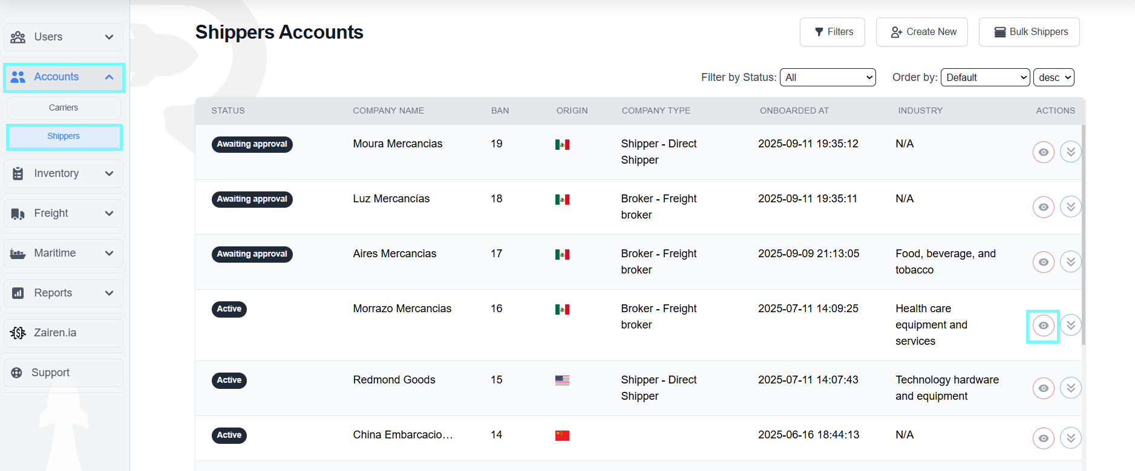Expand Aires Mercancias row double chevron
This screenshot has width=1135, height=471.
(1071, 261)
